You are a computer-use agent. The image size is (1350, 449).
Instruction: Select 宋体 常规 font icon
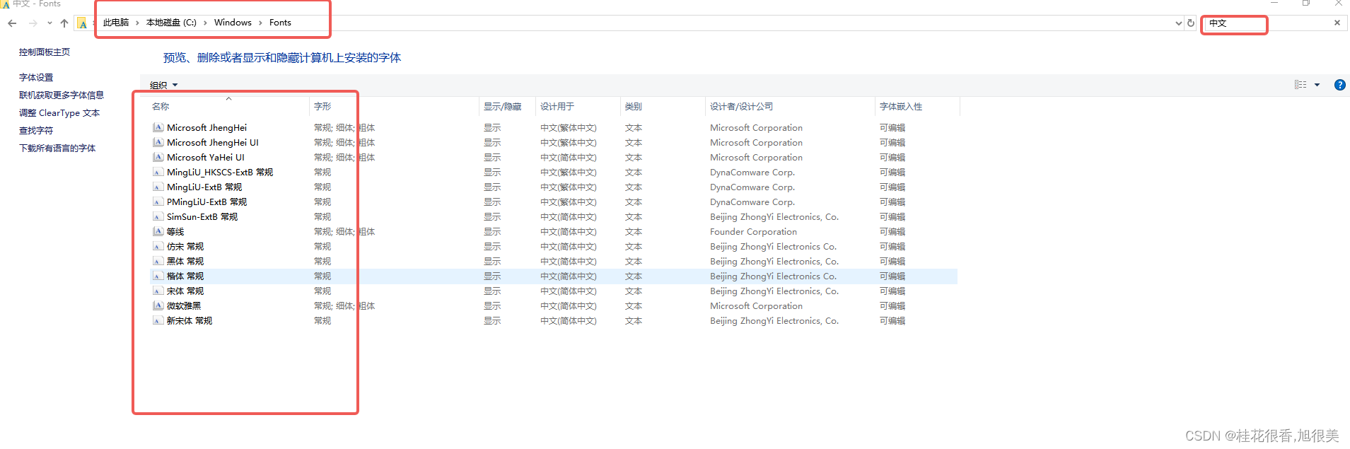pyautogui.click(x=158, y=291)
